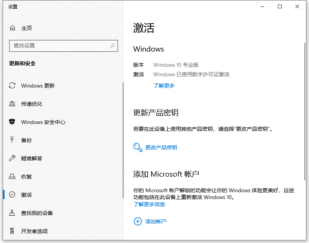Click the 更新和安全 section heading

[22, 64]
